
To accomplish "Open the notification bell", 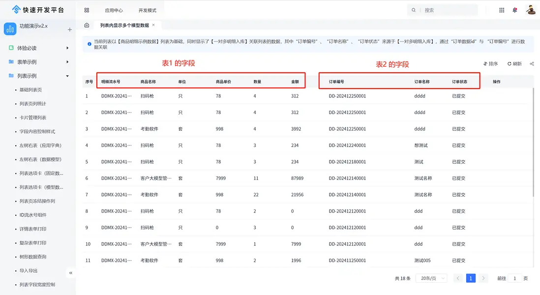I will (x=515, y=10).
